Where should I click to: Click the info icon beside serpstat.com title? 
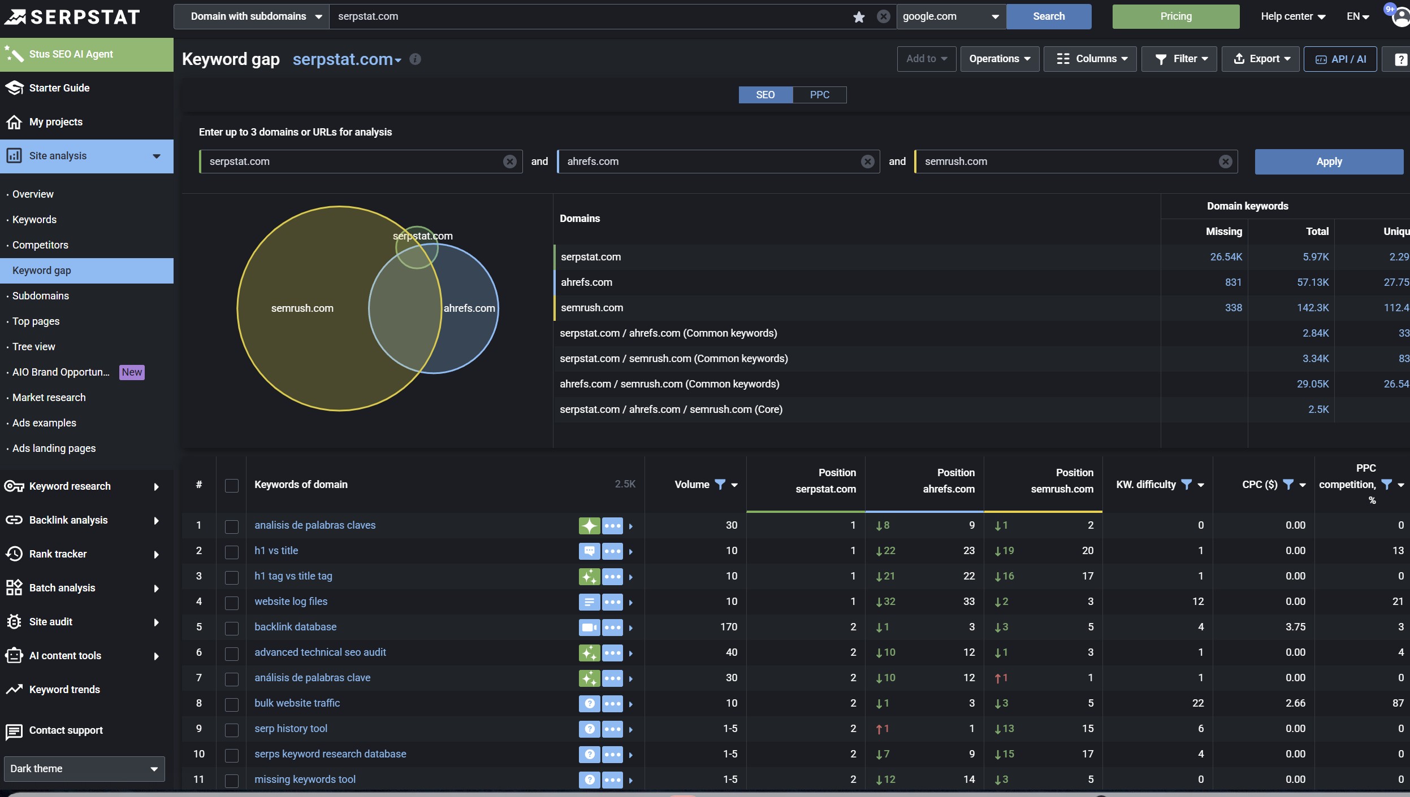tap(415, 59)
